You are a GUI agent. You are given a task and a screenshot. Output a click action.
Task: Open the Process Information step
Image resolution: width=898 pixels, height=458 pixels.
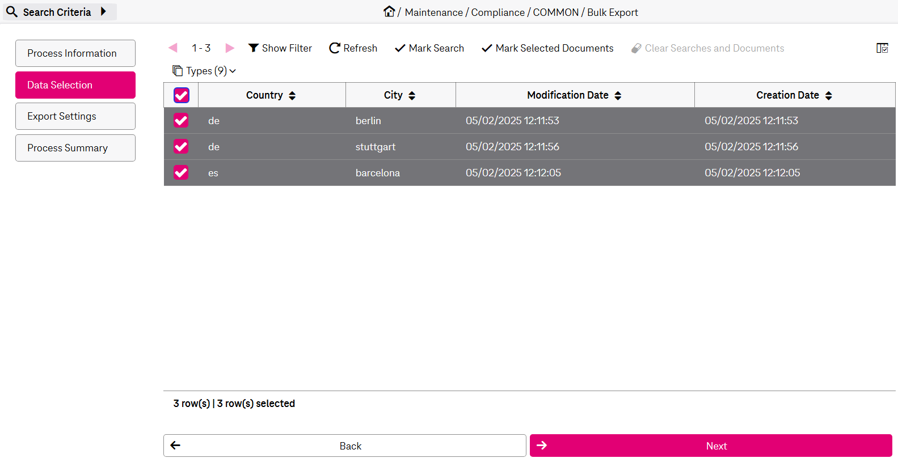(x=75, y=53)
